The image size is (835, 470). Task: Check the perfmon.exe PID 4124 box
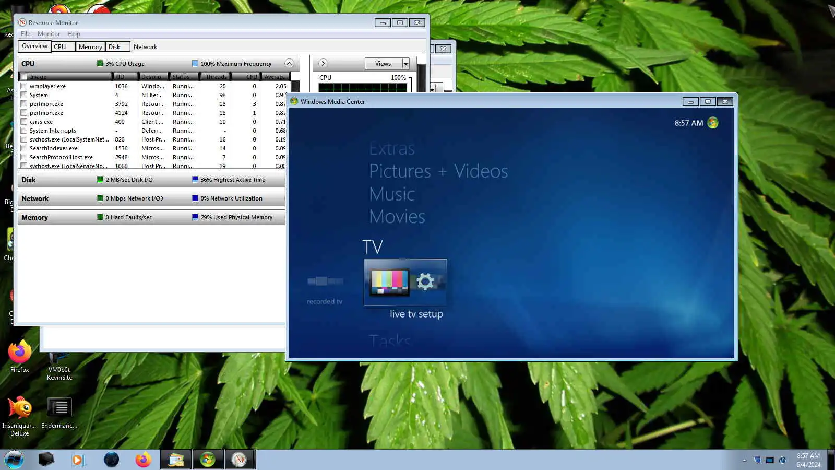[23, 113]
